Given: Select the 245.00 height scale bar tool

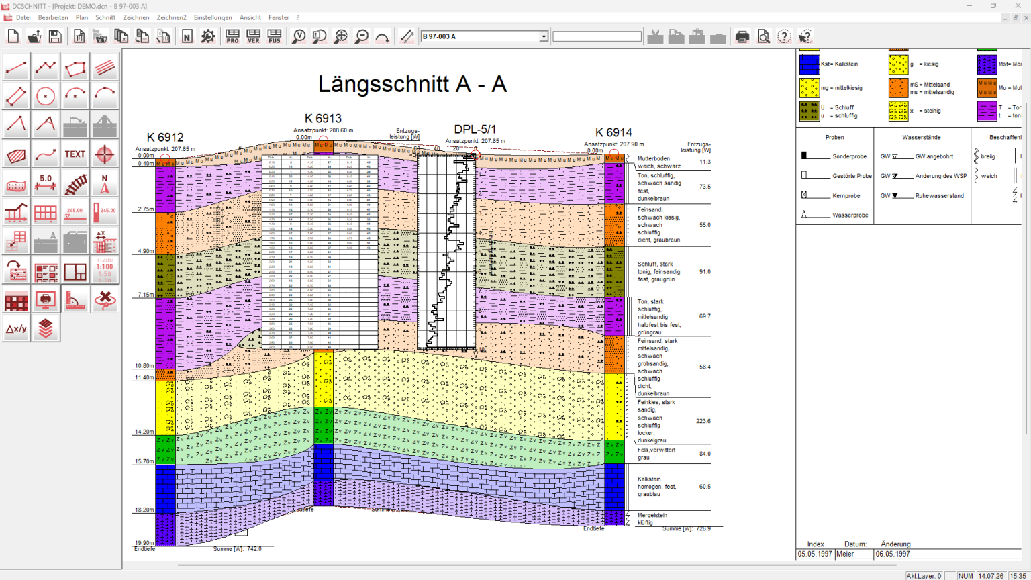Looking at the screenshot, I should (x=105, y=213).
